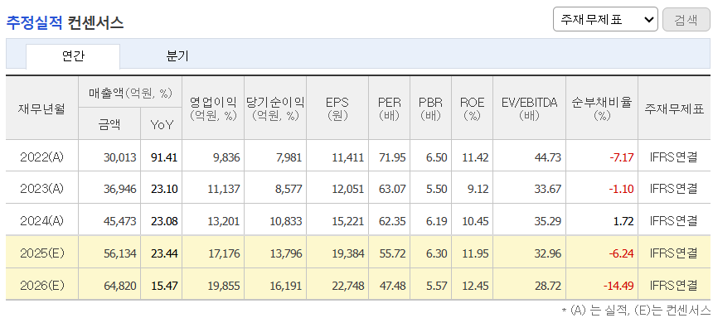Click the 12,051 EPS value

tap(347, 190)
